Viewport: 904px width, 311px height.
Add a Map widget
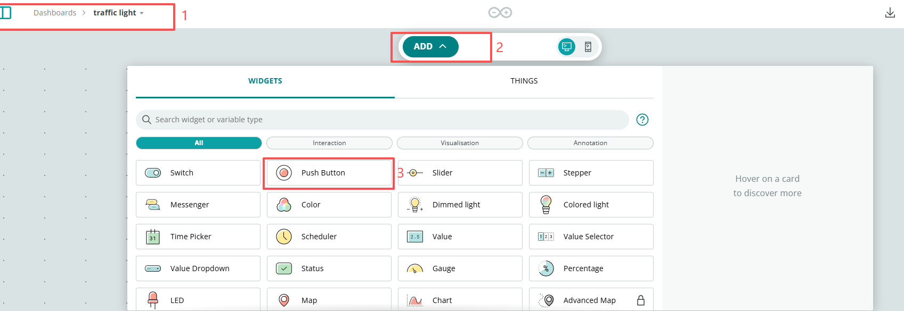point(329,299)
